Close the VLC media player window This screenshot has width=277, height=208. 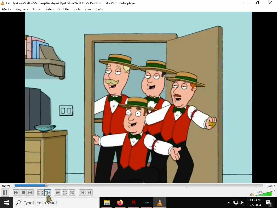tap(270, 3)
